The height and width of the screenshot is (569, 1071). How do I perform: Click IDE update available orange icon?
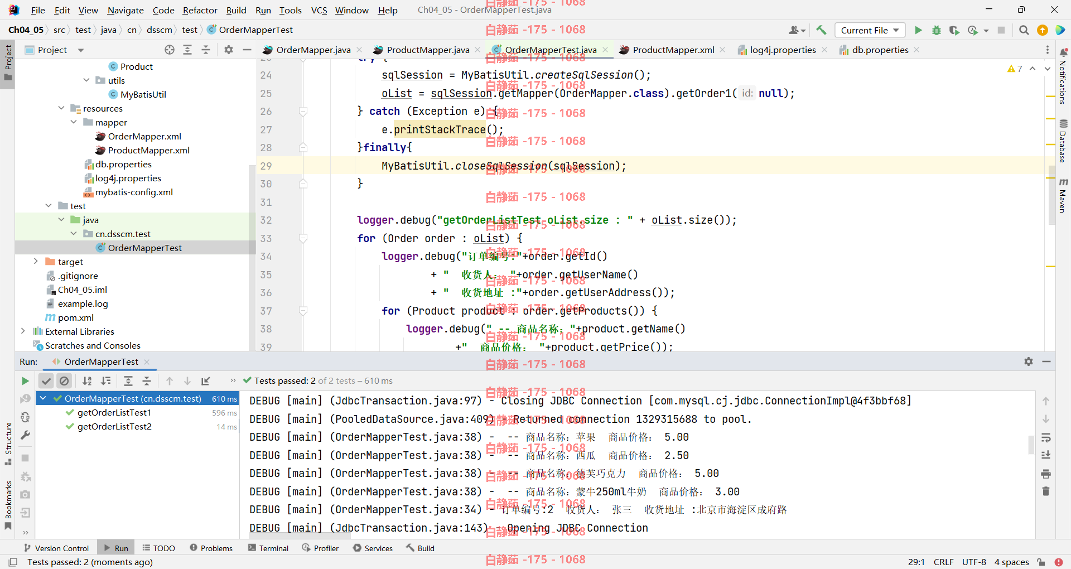(1042, 30)
